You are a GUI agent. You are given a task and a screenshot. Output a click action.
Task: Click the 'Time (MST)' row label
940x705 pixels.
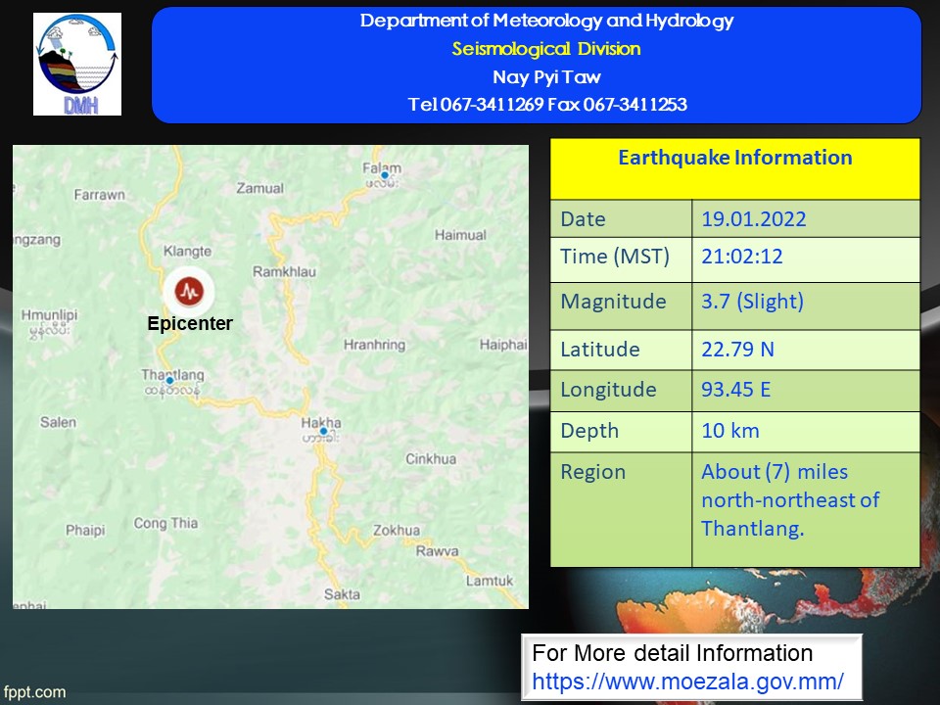click(x=615, y=257)
